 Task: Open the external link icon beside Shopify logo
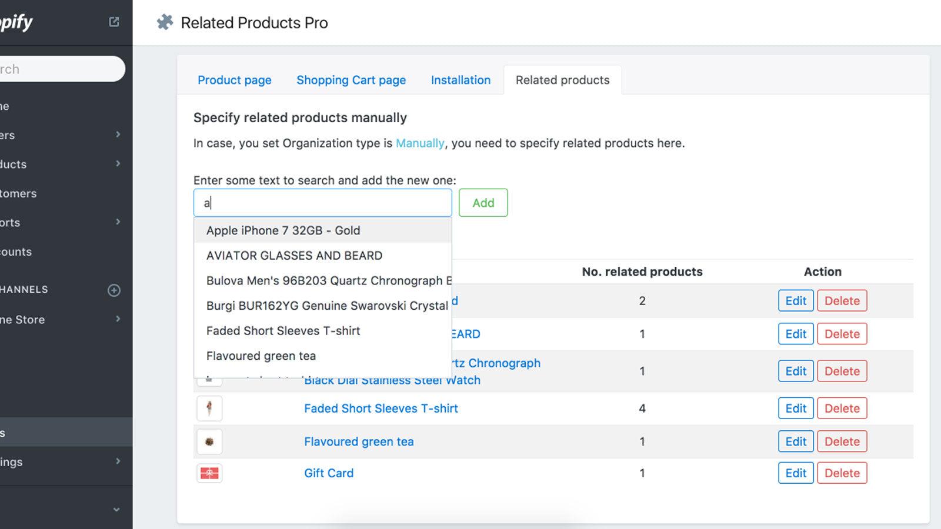click(x=114, y=21)
